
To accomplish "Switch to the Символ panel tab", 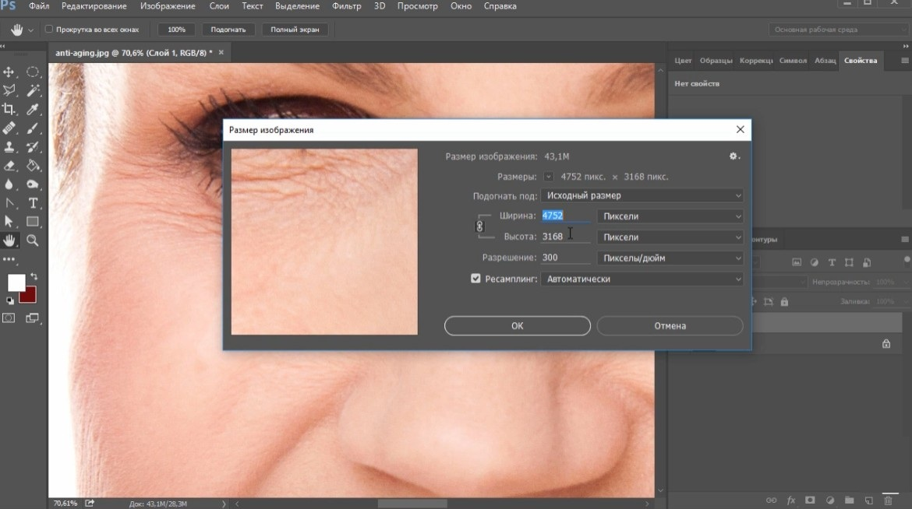I will pyautogui.click(x=793, y=61).
